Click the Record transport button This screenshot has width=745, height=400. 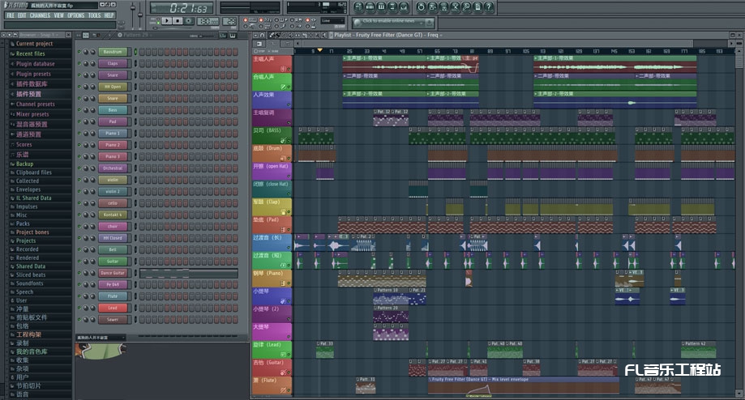coord(189,20)
